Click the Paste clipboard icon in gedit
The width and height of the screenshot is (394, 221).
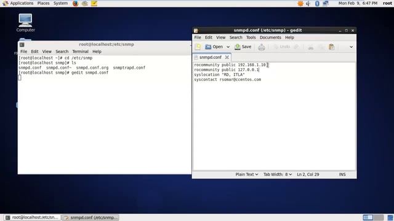click(x=331, y=47)
